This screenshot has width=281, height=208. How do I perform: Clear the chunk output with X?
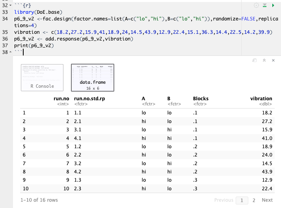(x=273, y=61)
